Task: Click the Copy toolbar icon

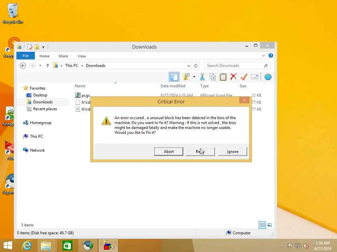Action: pos(212,77)
